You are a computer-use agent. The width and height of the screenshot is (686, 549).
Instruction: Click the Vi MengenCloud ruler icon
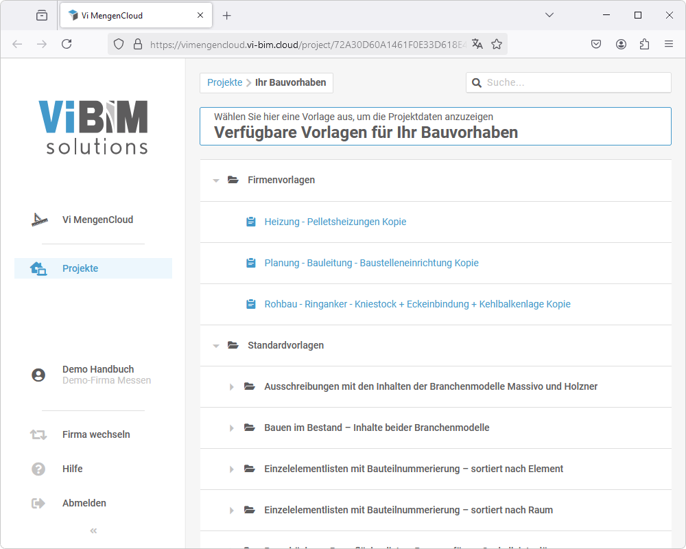click(39, 220)
